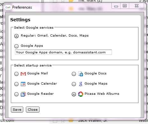Choose Google Maps as startup service
Screen dimensions: 148x124
pyautogui.click(x=74, y=84)
